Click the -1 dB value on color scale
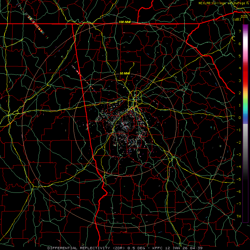Viewport: 250px width, 250px height. coord(239,130)
